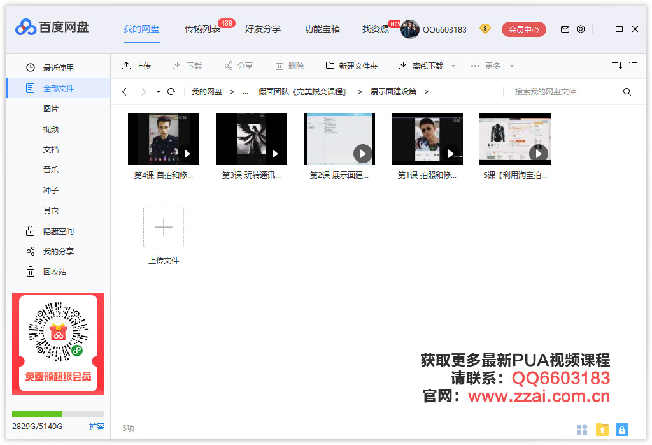
Task: Open the 找资源 tab
Action: click(376, 29)
